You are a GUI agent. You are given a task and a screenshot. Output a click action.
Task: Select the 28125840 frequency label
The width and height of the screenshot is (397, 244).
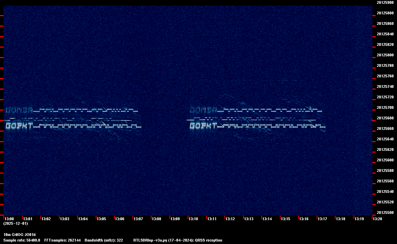385,34
